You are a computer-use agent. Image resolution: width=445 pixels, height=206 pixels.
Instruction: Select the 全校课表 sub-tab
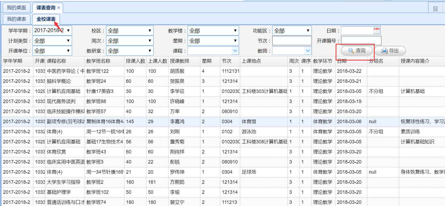(x=46, y=19)
